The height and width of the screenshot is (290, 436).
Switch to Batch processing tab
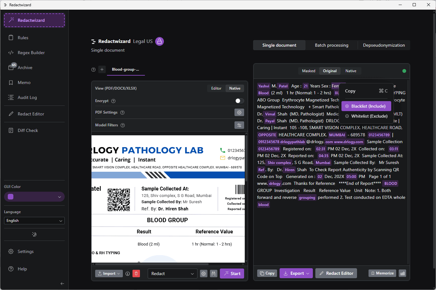pyautogui.click(x=332, y=45)
